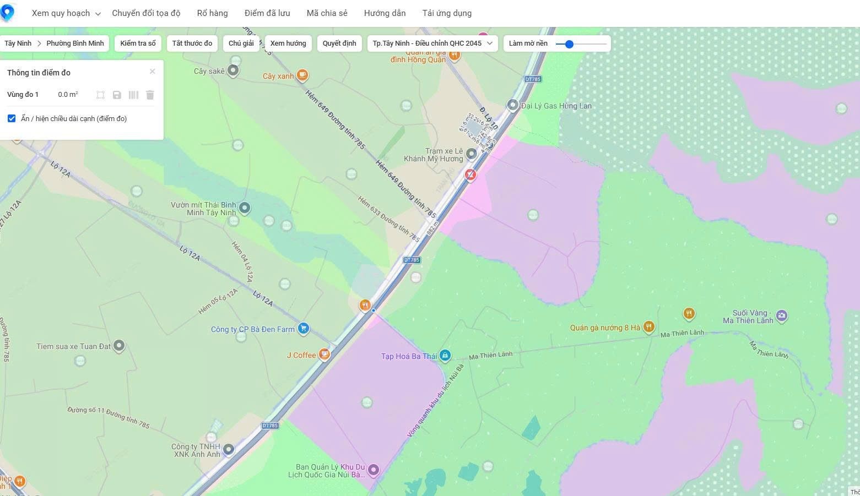Viewport: 860px width, 496px height.
Task: Click the Quyết định button
Action: point(339,43)
